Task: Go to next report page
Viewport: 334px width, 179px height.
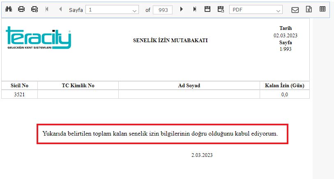Action: tap(181, 9)
